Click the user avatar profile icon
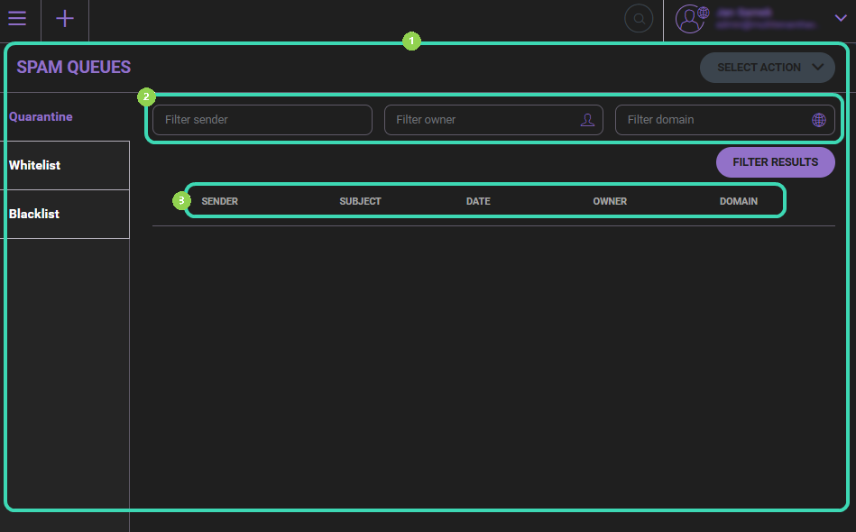The height and width of the screenshot is (532, 856). (x=691, y=19)
